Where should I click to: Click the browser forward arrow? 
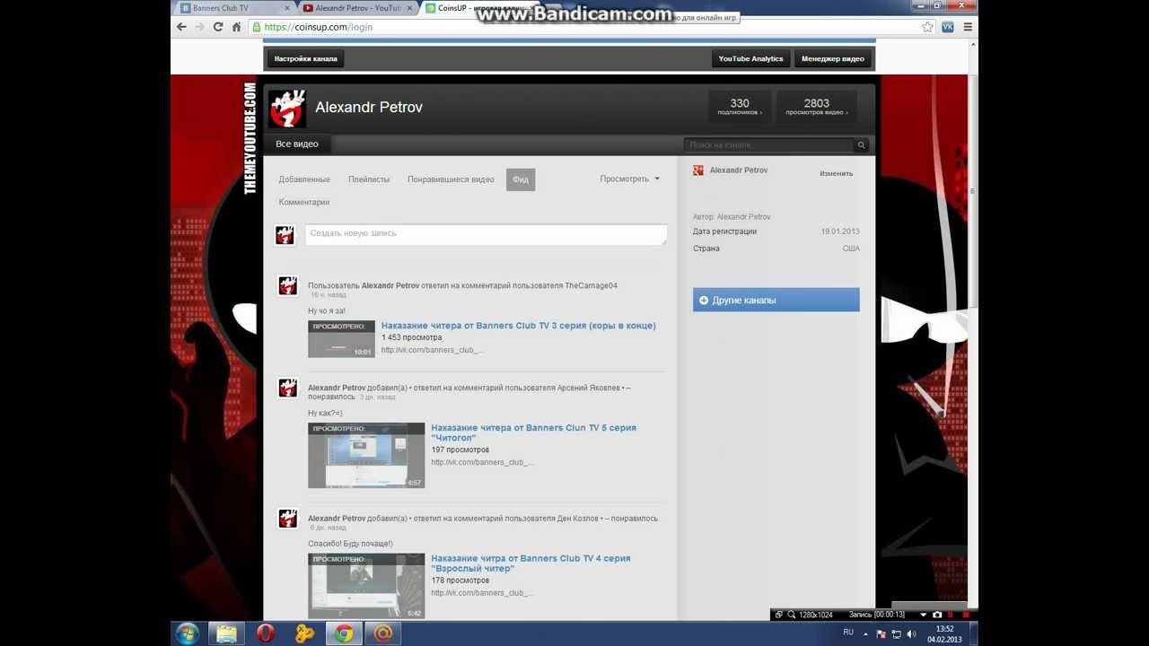(x=199, y=27)
